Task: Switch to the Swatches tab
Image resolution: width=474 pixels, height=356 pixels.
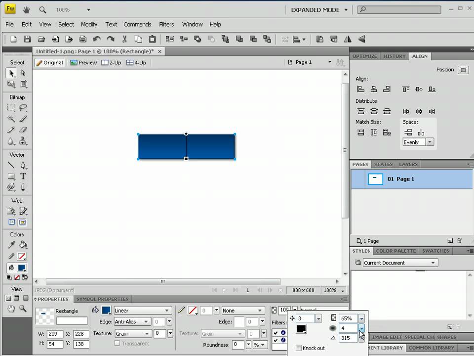Action: 435,251
